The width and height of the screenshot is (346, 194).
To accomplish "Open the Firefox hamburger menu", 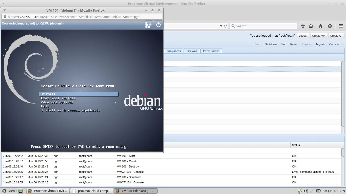I will tap(341, 26).
